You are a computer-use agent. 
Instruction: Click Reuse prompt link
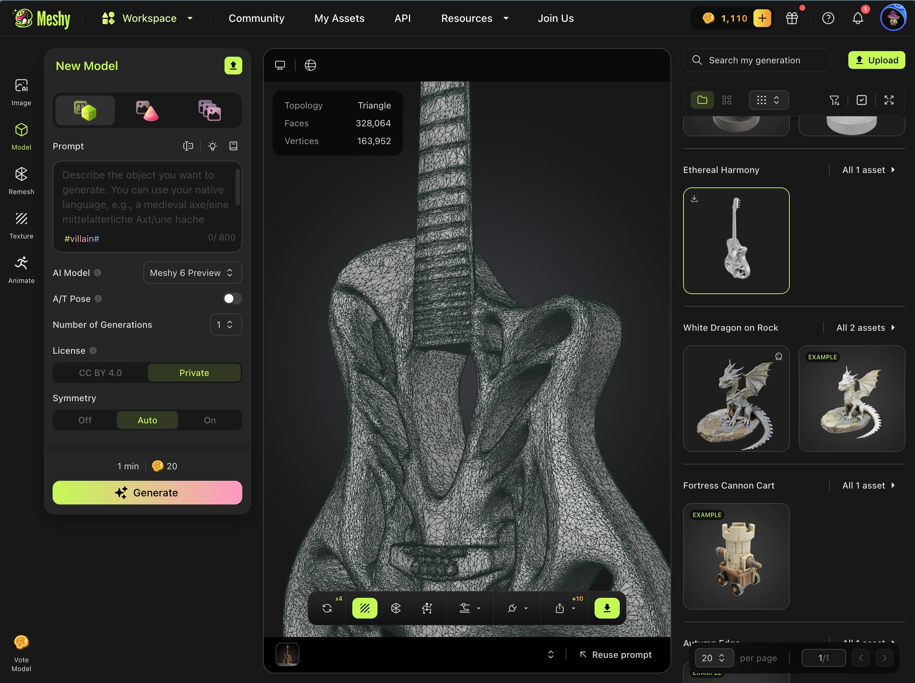tap(616, 654)
